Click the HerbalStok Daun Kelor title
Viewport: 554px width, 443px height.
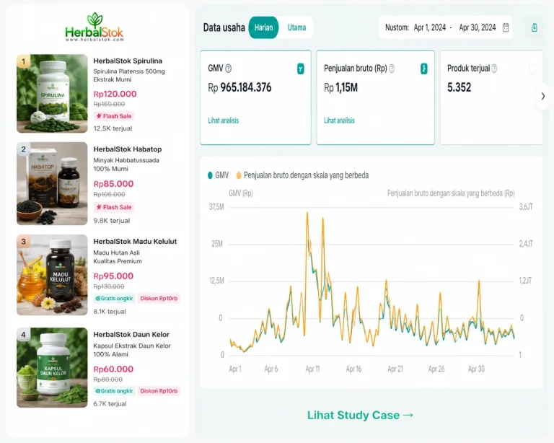(131, 334)
